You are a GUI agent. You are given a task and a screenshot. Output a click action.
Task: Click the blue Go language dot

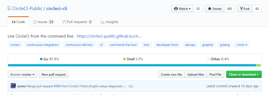click(x=41, y=59)
